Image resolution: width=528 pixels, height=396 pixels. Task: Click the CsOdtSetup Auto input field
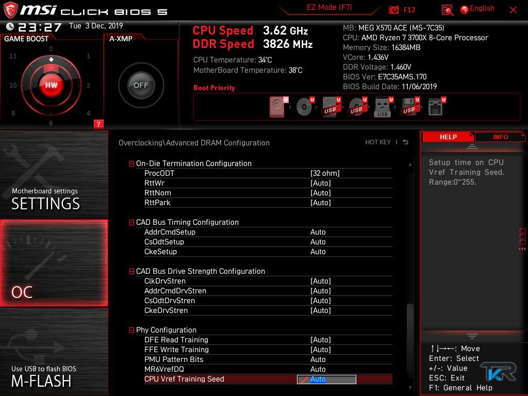[318, 242]
